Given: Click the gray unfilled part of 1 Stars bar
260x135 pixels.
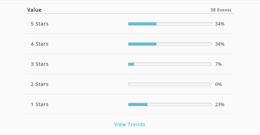Looking at the screenshot, I should coord(180,104).
